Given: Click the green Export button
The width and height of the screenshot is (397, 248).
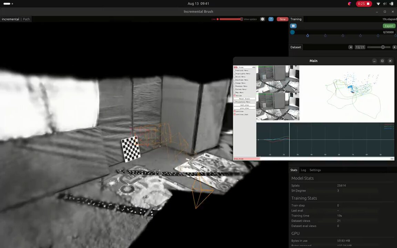Looking at the screenshot, I should (389, 26).
